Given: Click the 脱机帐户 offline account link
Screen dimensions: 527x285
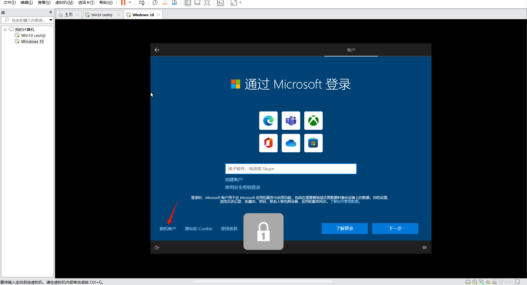Looking at the screenshot, I should (168, 229).
